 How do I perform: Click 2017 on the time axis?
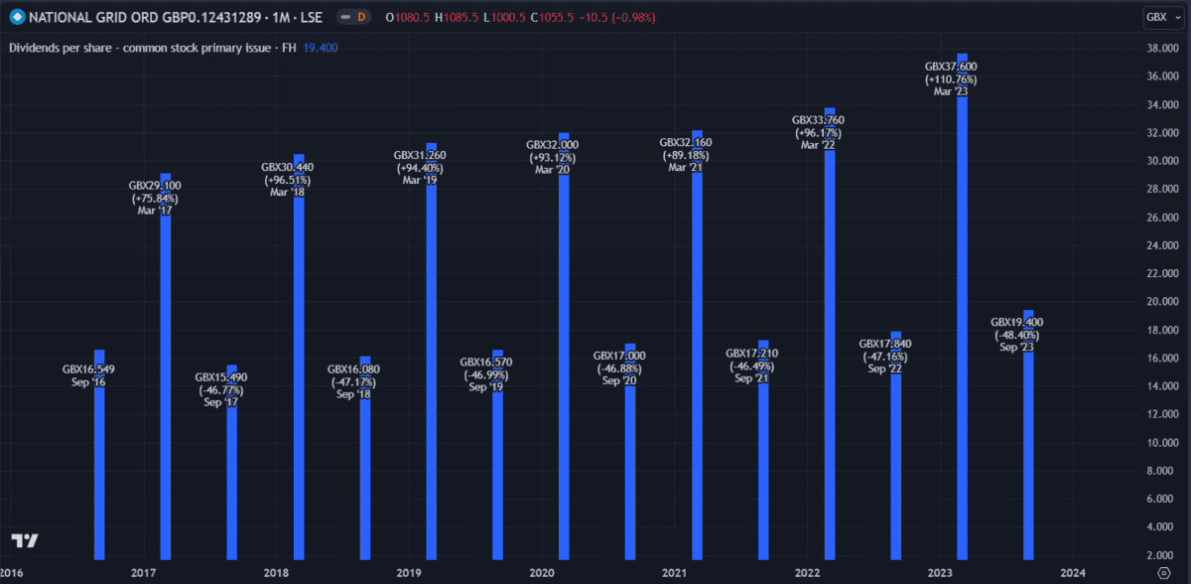(144, 573)
